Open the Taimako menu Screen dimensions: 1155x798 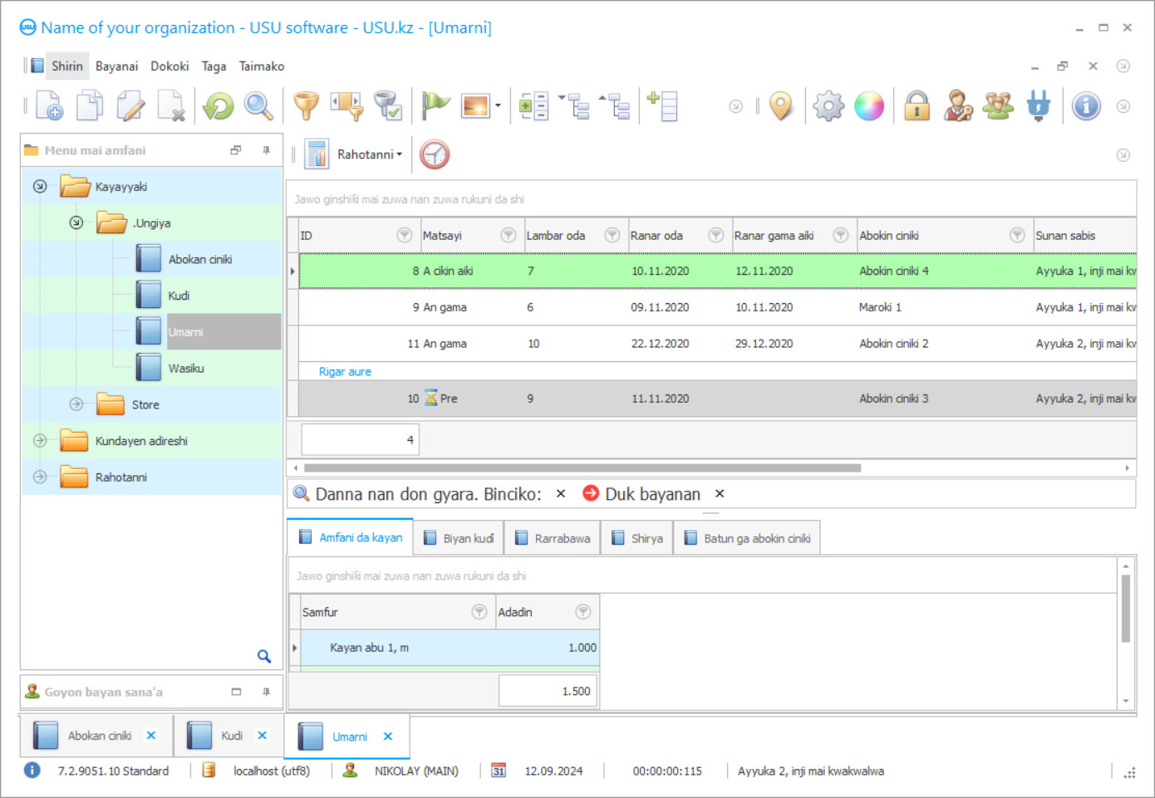[262, 66]
